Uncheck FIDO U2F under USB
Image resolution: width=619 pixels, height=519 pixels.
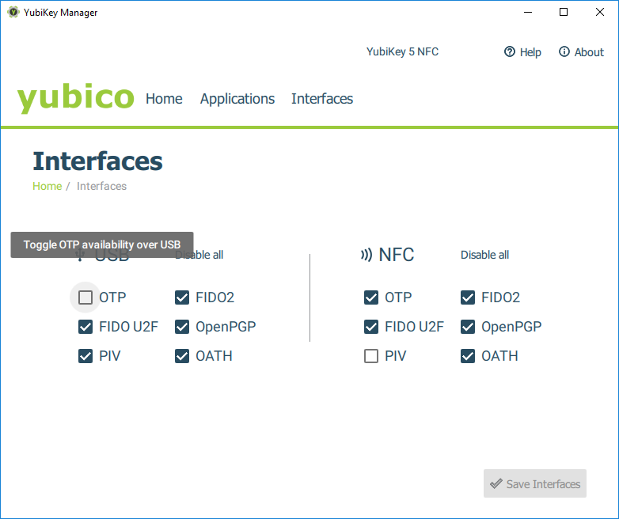[85, 327]
